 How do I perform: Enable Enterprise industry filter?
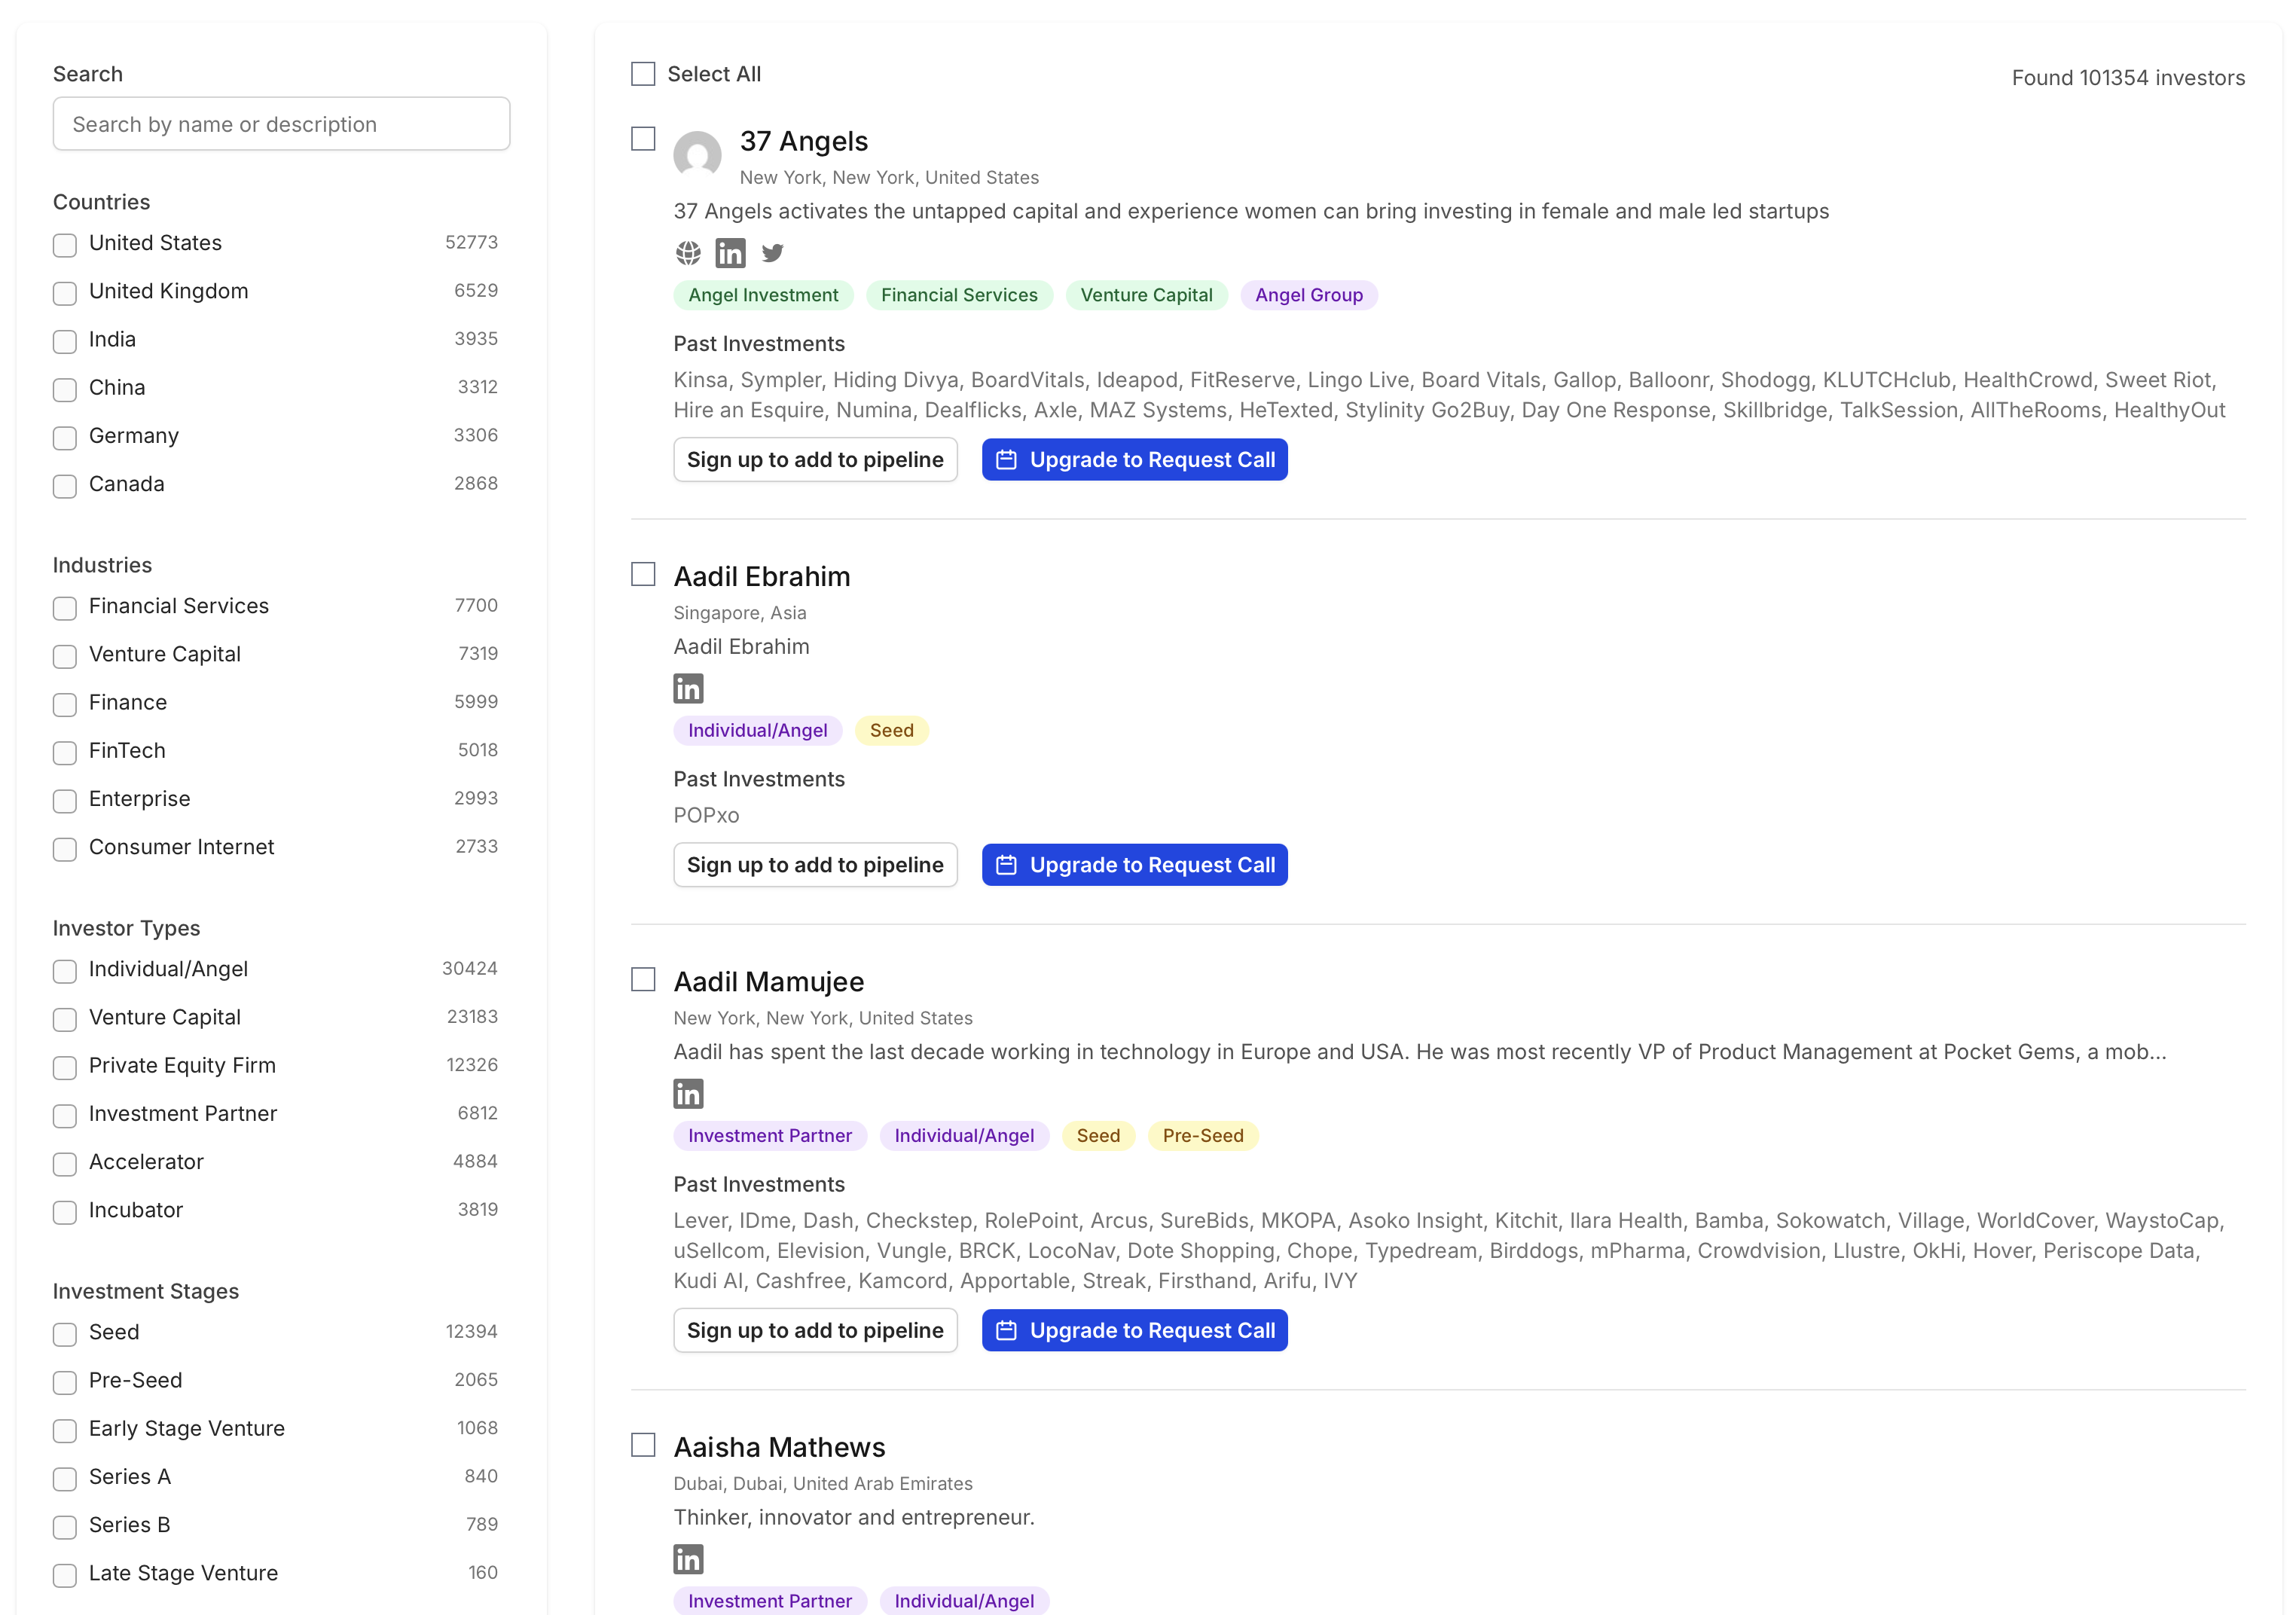click(x=65, y=800)
